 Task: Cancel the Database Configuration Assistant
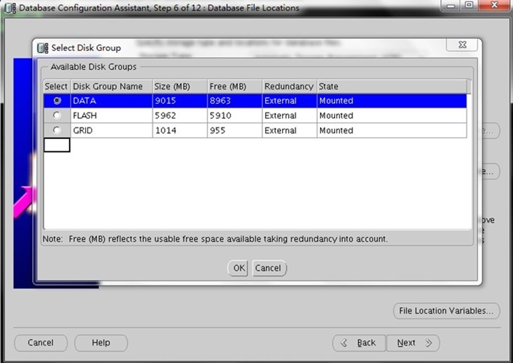41,343
